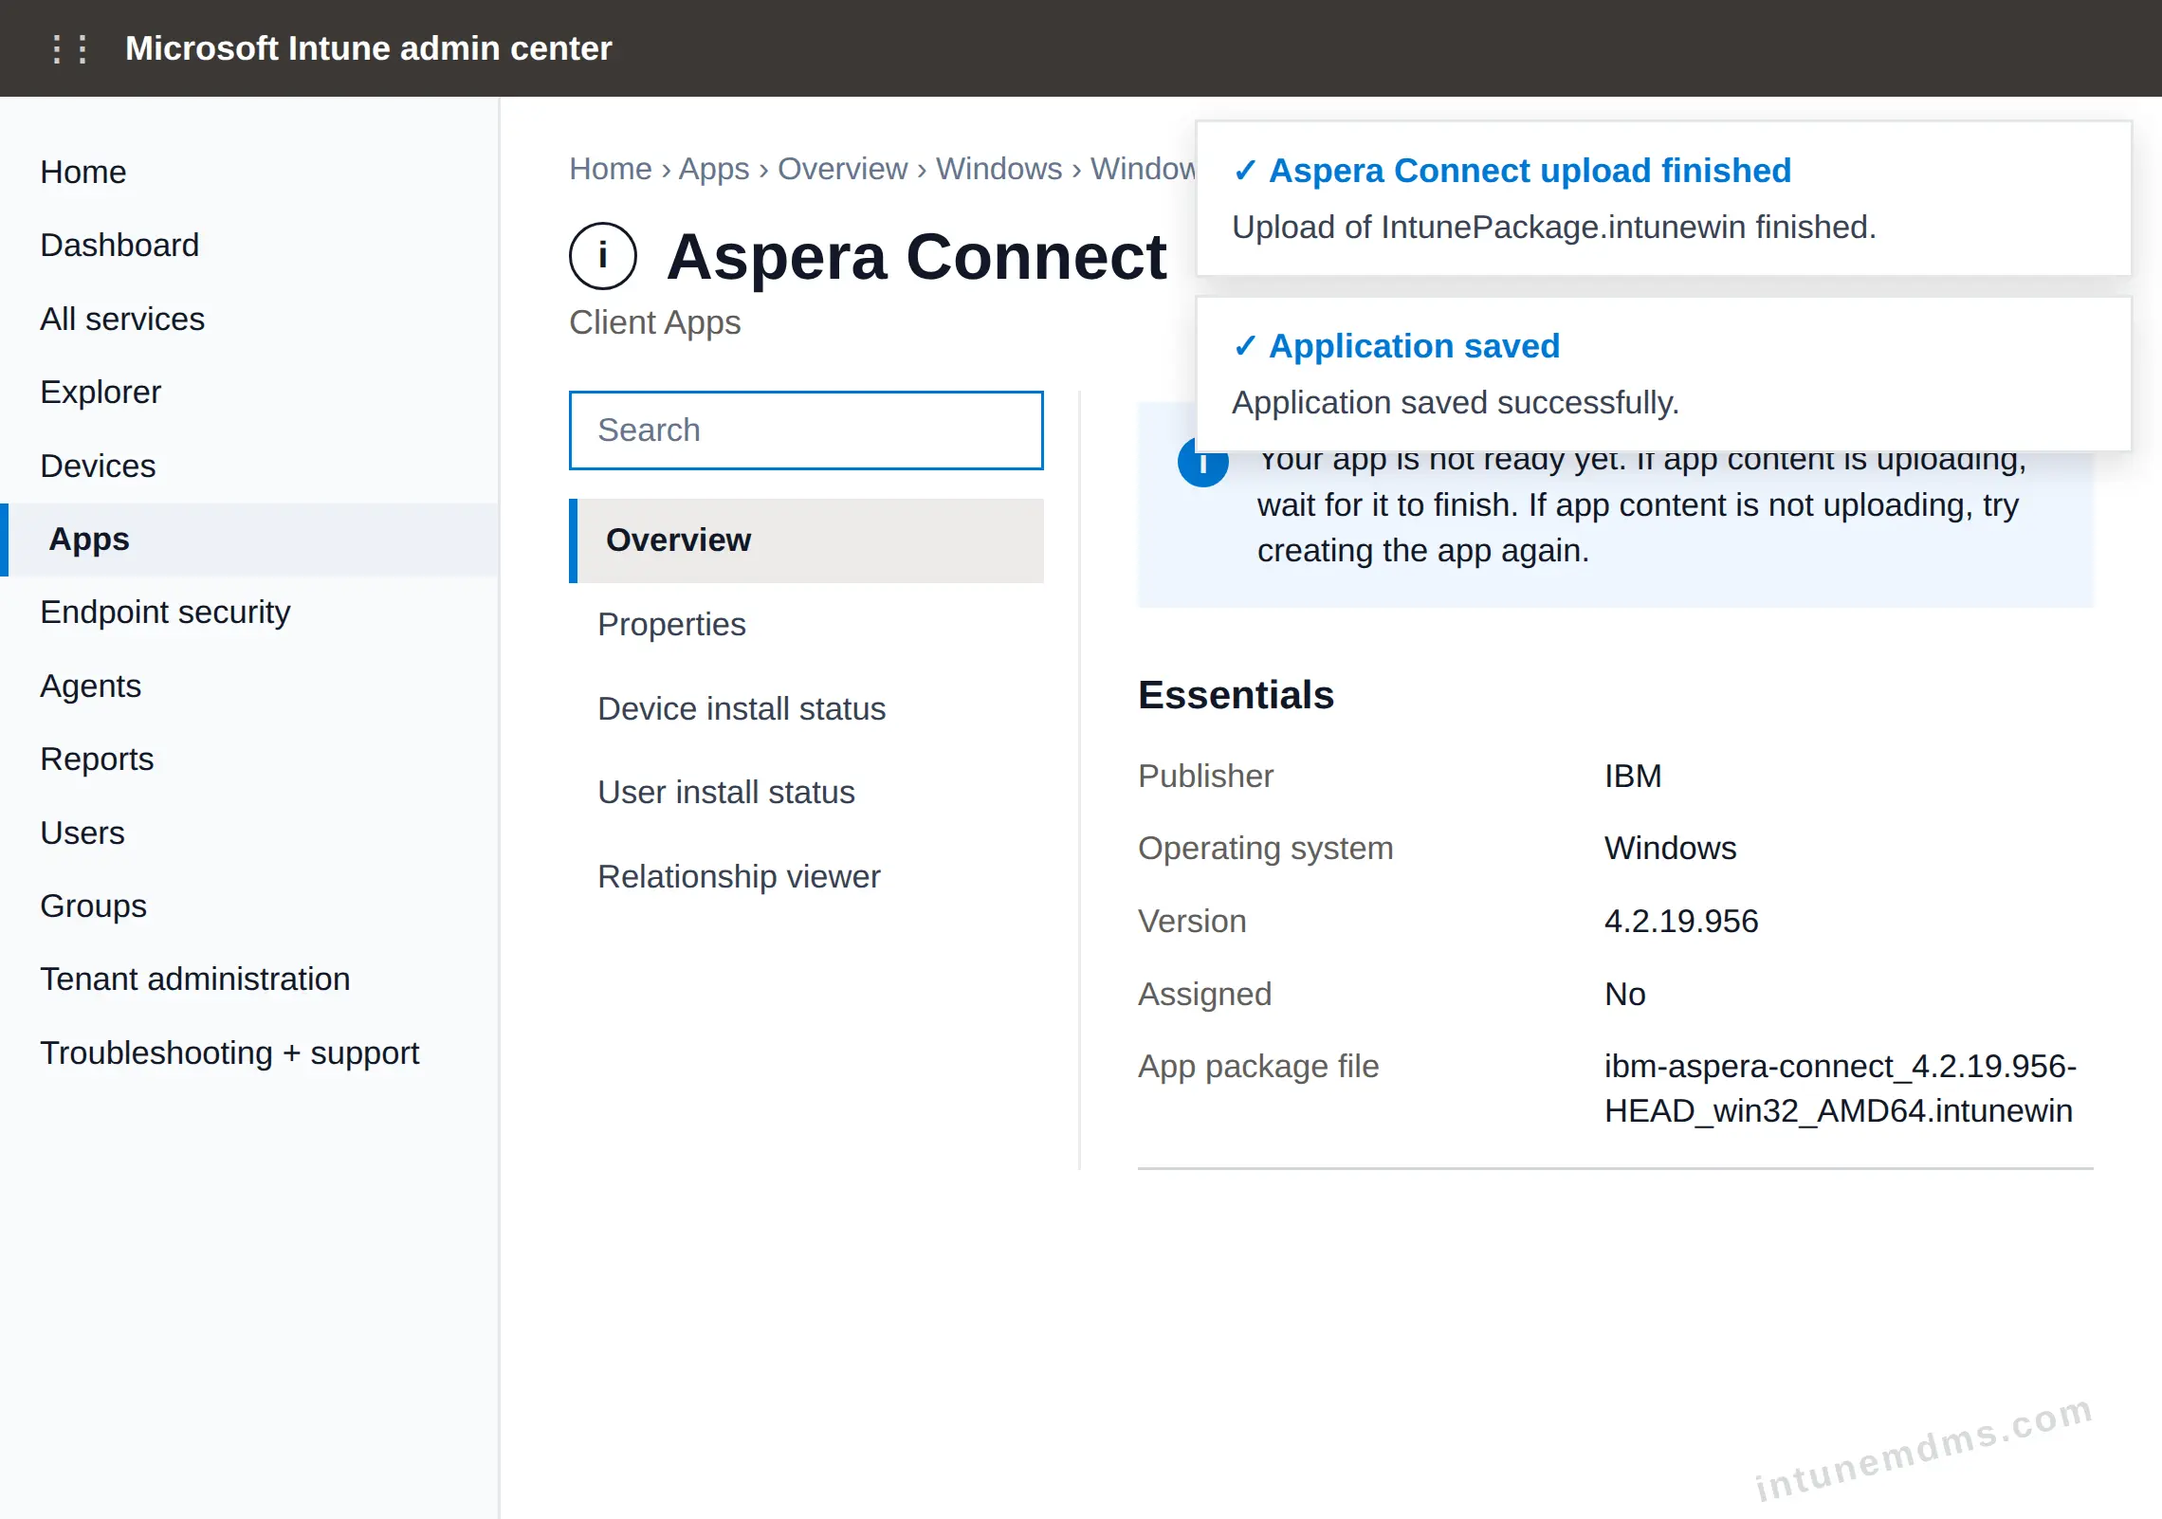Click the 'Publisher' label
This screenshot has height=1519, width=2162.
point(1205,776)
